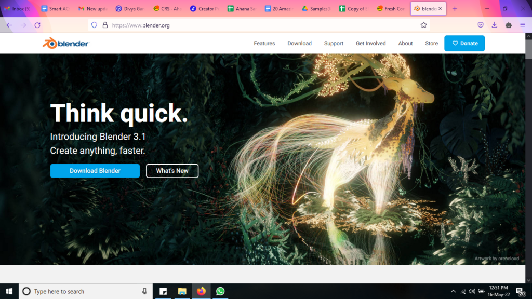Click the page vertical scrollbar thumb
The width and height of the screenshot is (532, 299).
(528, 49)
